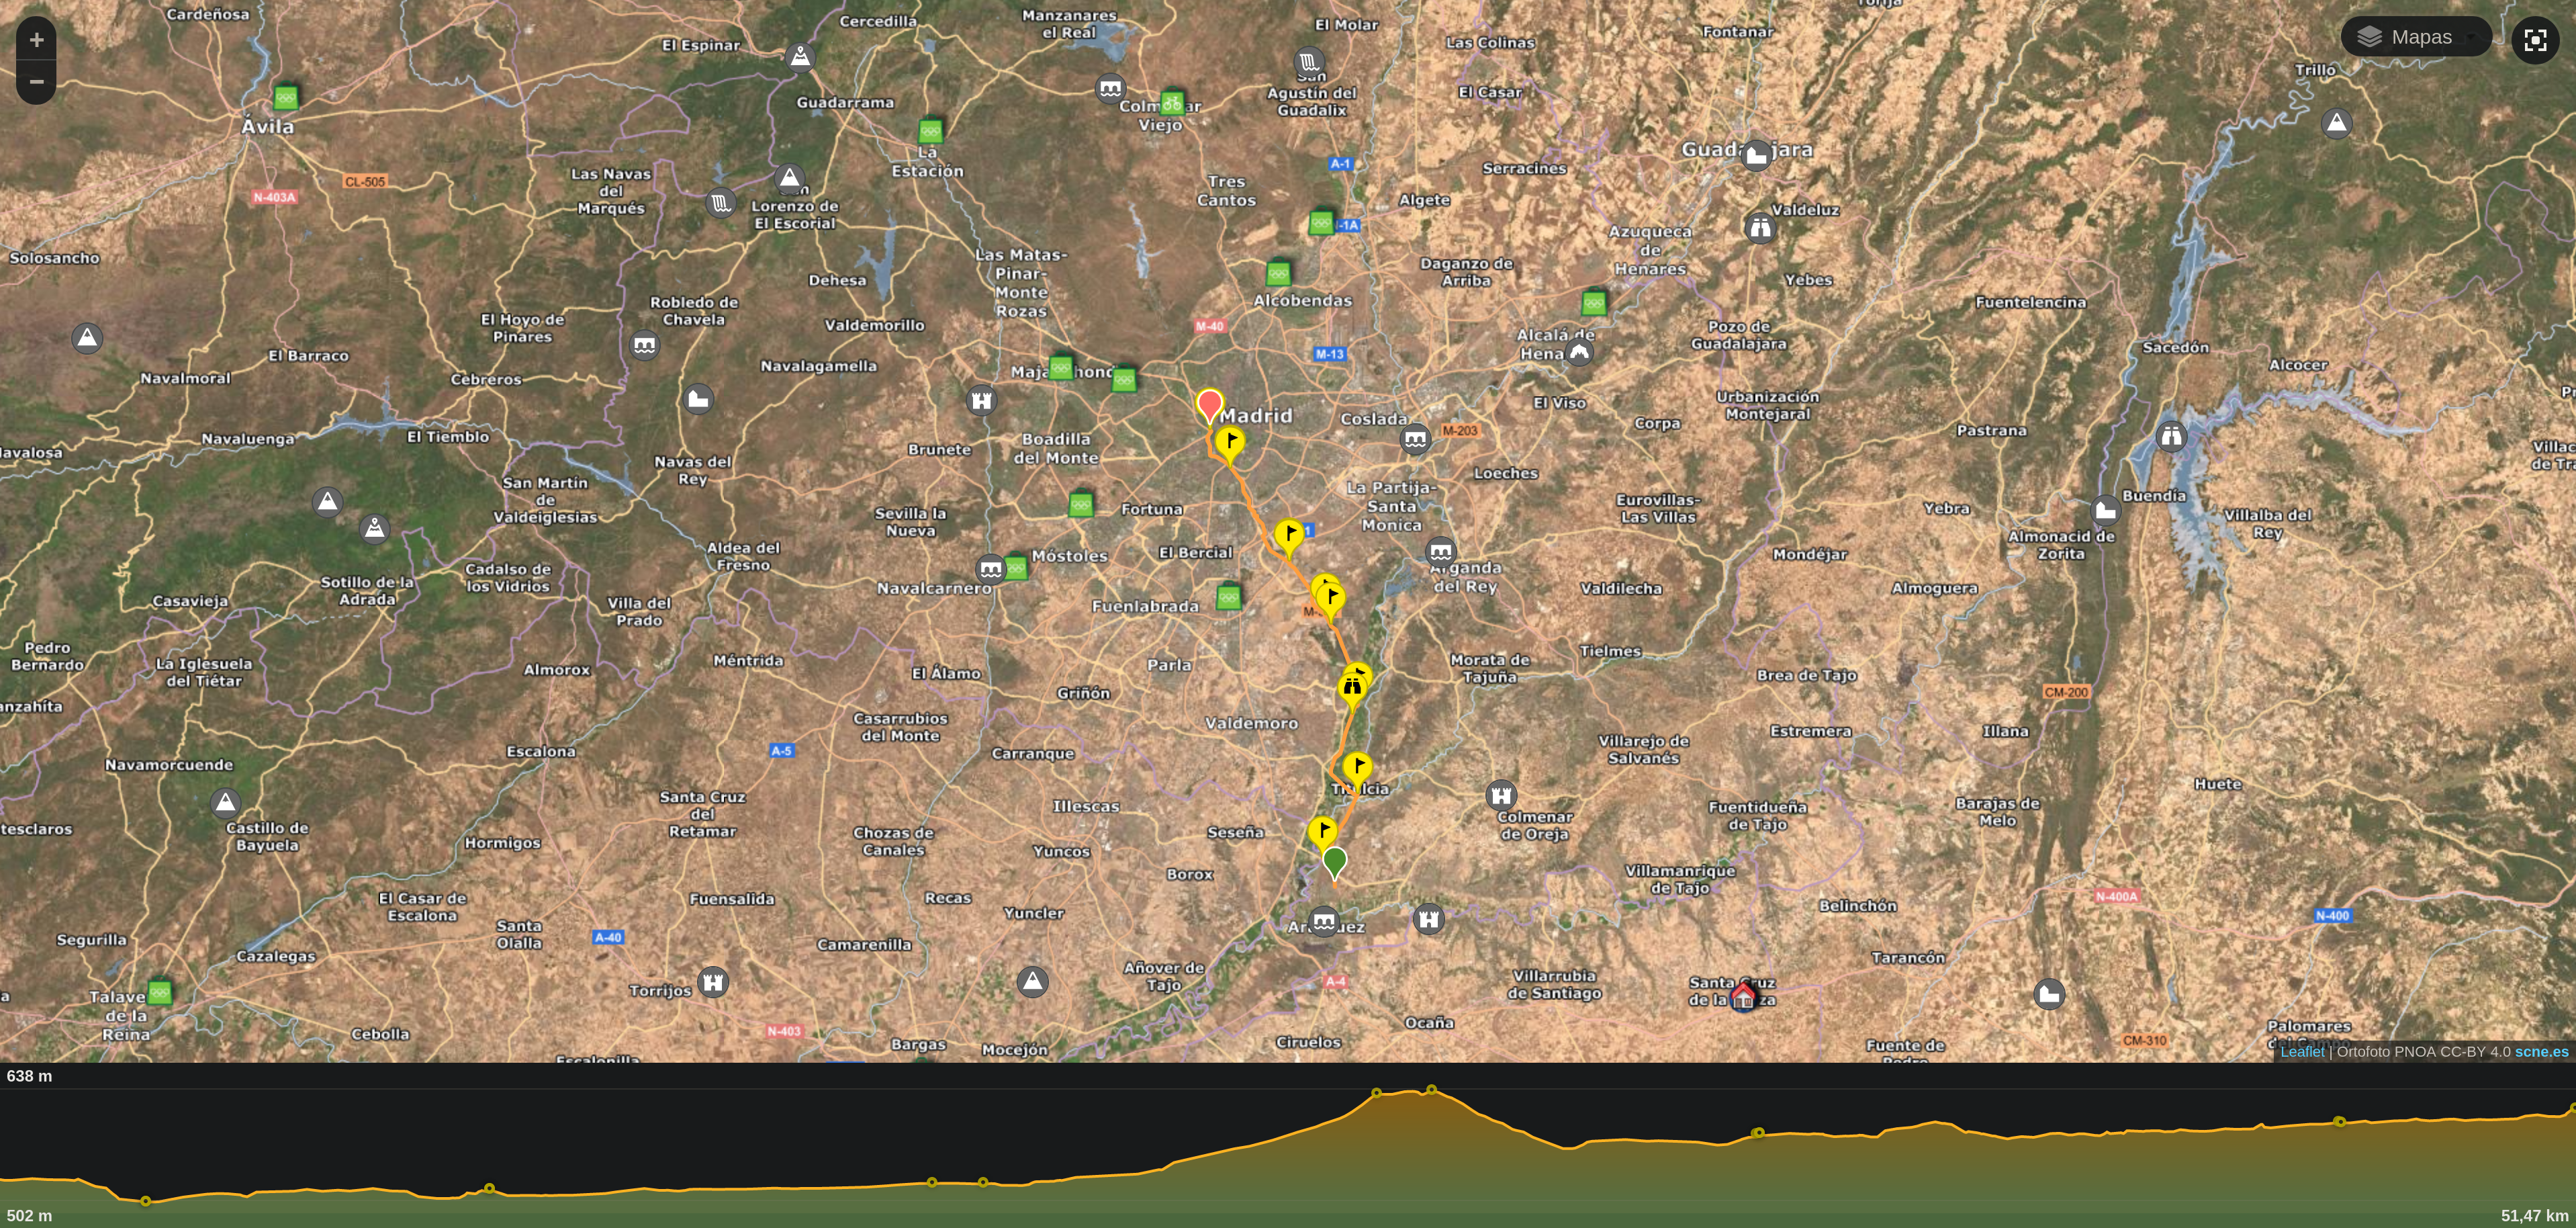Click yellow flag waypoint above Titulcia
The width and height of the screenshot is (2576, 1228).
pyautogui.click(x=1357, y=767)
